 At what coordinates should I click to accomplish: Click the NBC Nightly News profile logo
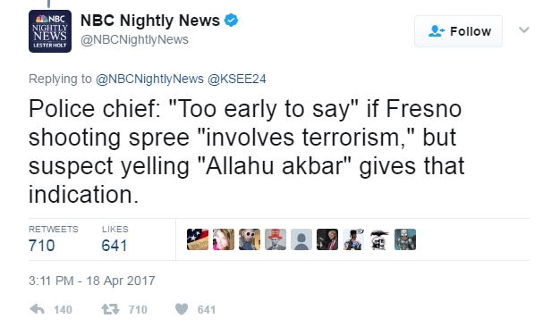(50, 31)
